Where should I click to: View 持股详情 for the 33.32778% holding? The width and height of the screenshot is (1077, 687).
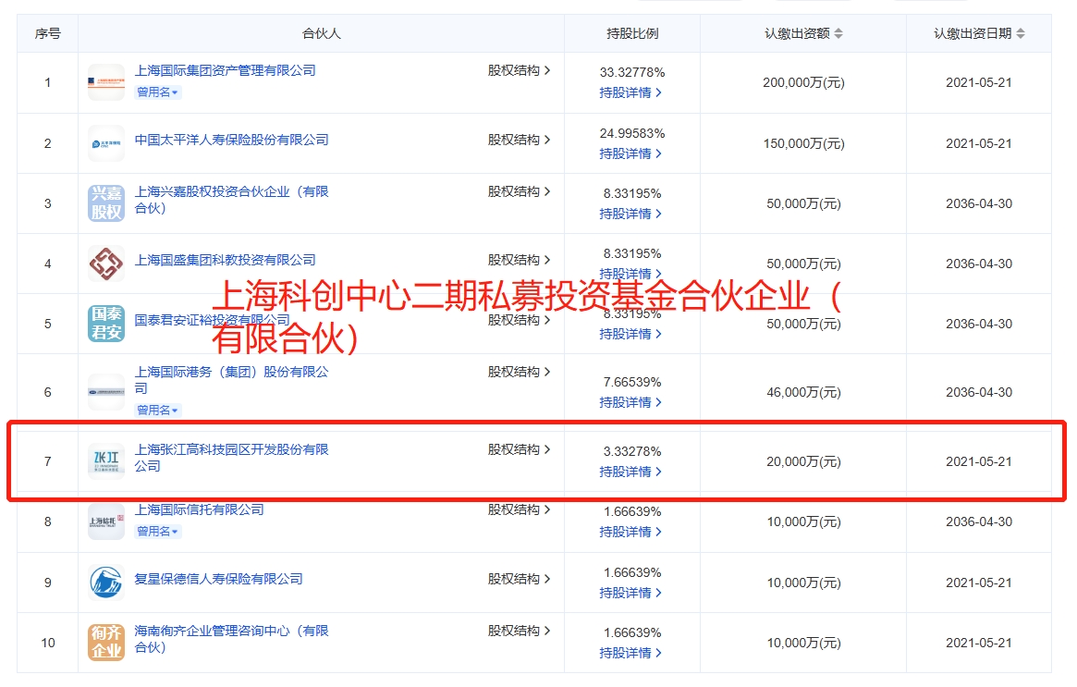(x=630, y=92)
